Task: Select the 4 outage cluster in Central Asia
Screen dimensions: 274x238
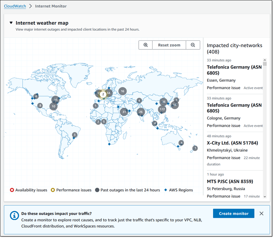Action: (x=139, y=101)
